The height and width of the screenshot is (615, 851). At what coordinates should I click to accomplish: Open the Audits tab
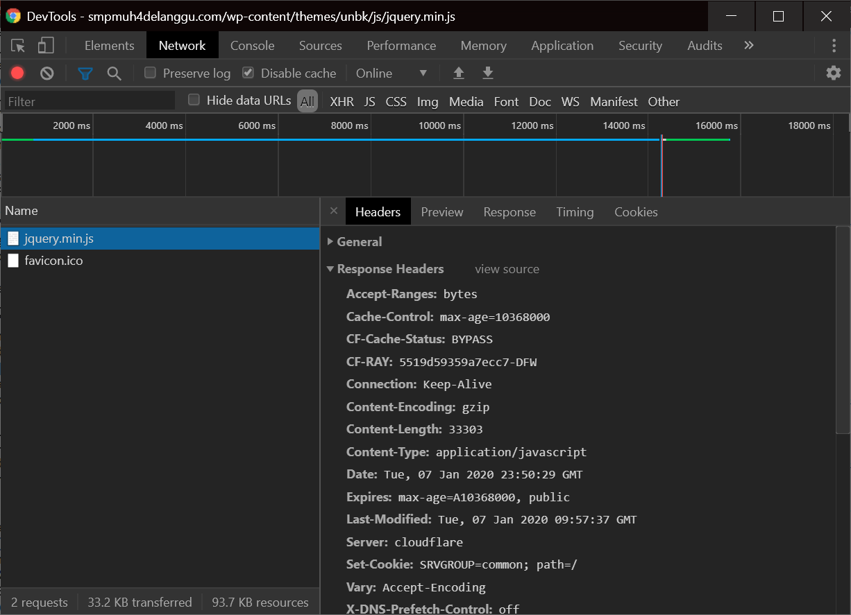tap(705, 46)
